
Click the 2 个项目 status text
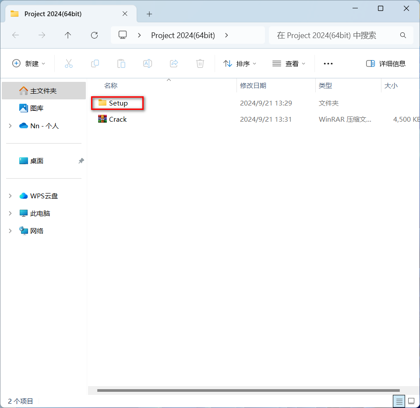[x=20, y=401]
